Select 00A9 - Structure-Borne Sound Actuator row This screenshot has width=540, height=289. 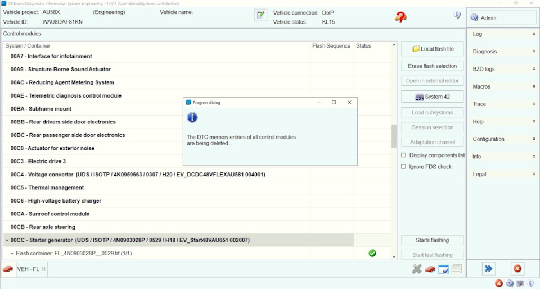tap(197, 69)
